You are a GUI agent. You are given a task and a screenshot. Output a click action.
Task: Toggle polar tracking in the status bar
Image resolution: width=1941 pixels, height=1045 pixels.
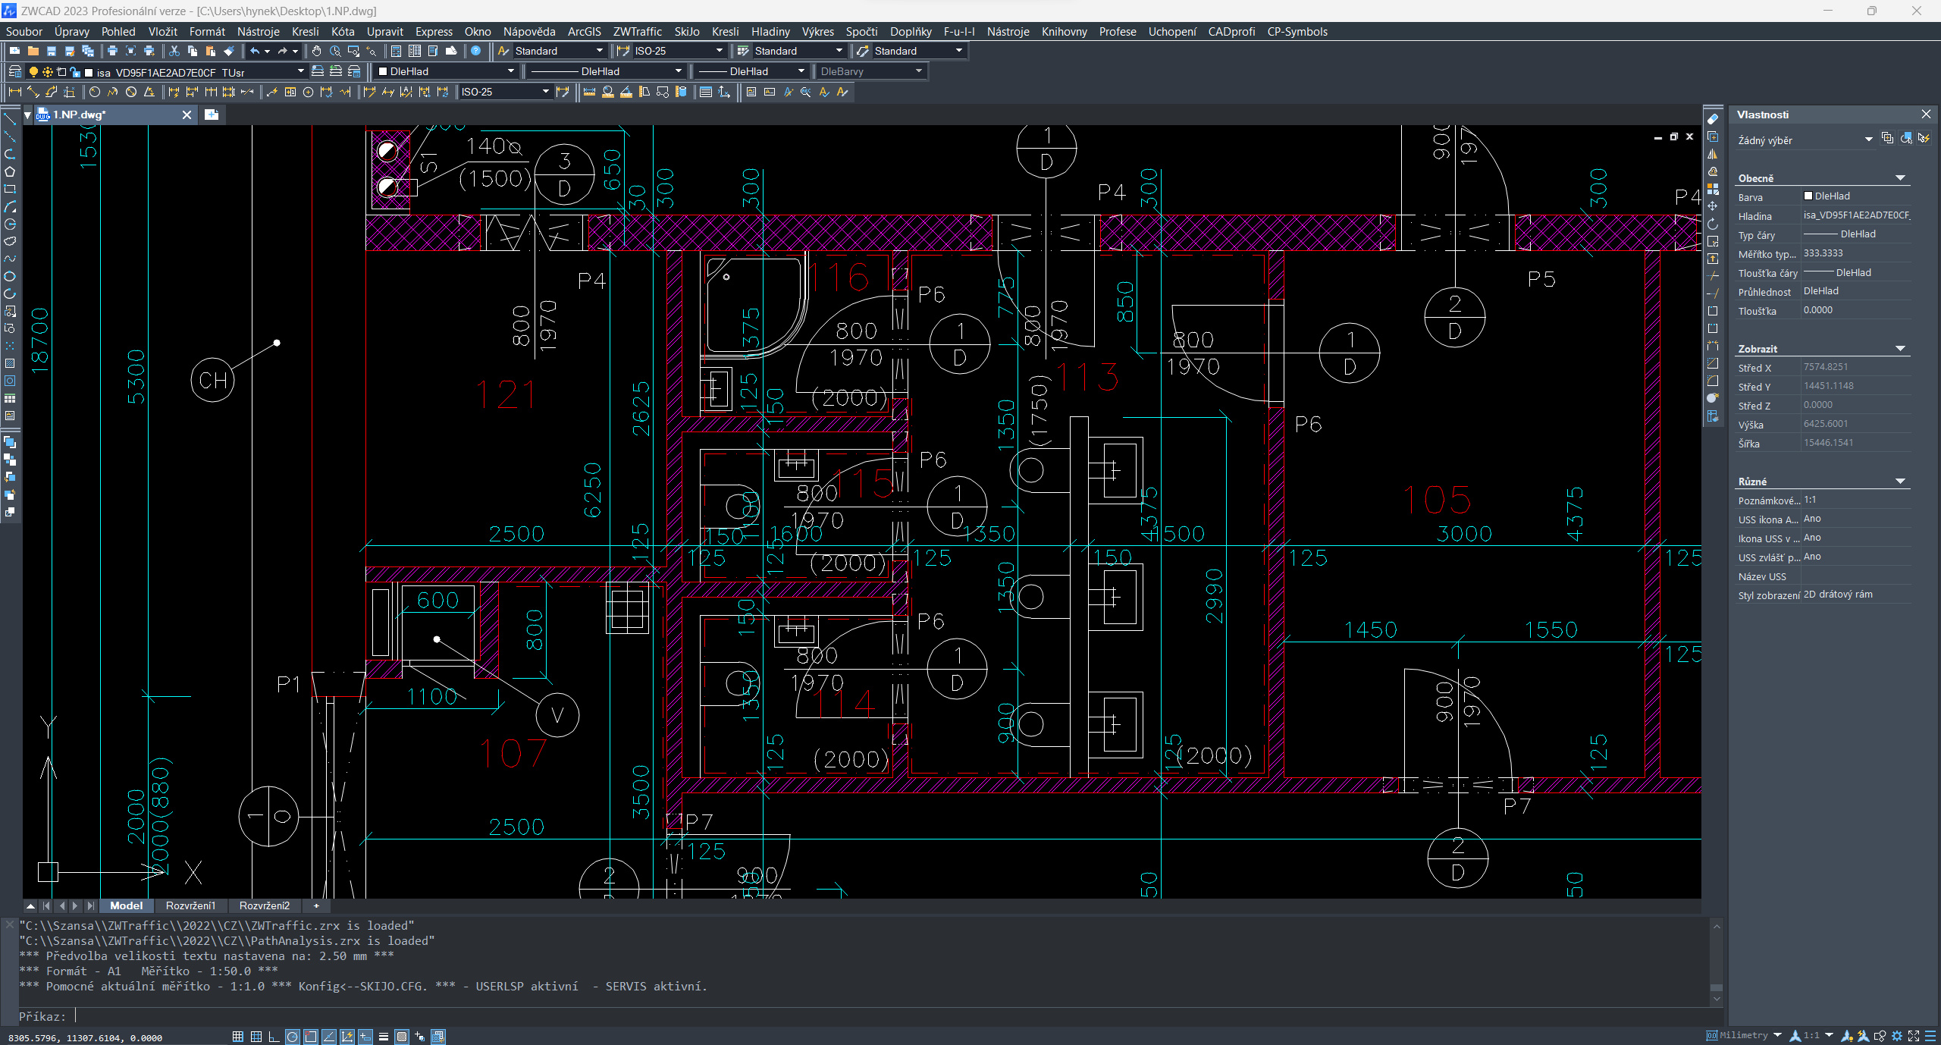(292, 1037)
